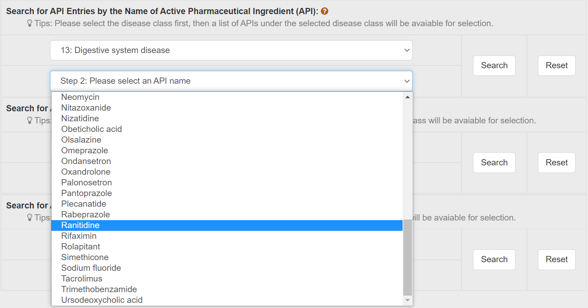
Task: Select Neomycin from the dropdown options
Action: [x=80, y=97]
